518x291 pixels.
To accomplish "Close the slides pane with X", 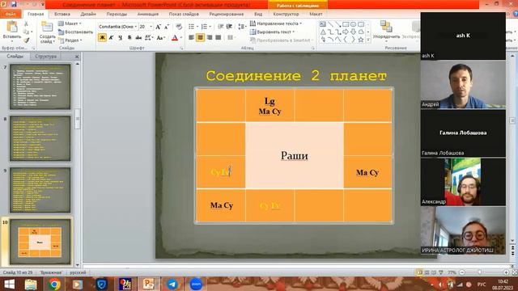I will pyautogui.click(x=77, y=57).
